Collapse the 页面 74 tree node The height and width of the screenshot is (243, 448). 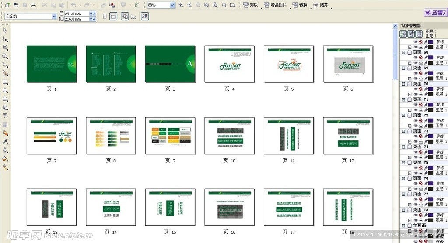403,147
